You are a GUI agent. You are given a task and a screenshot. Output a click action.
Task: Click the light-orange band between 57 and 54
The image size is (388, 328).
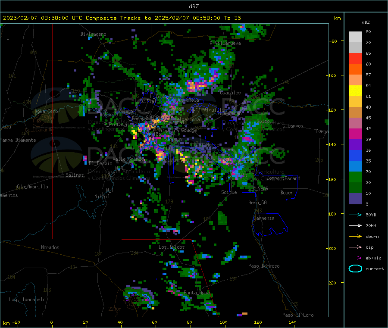(x=355, y=80)
